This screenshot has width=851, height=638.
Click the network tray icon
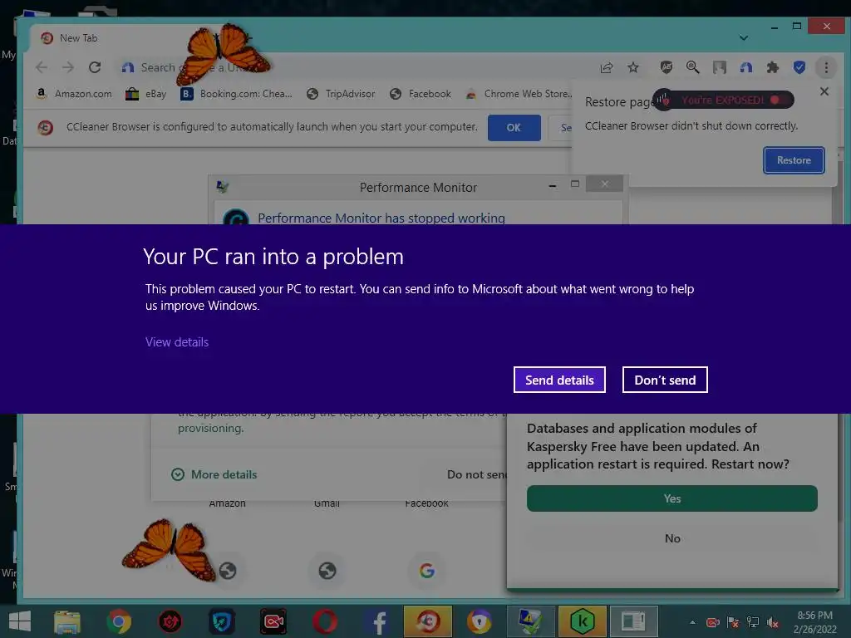(x=753, y=622)
